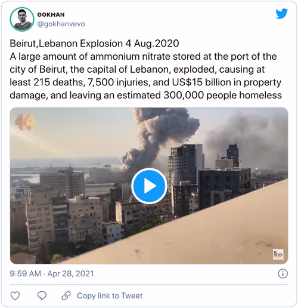Play the Beirut explosion video
The height and width of the screenshot is (308, 298).
tap(149, 186)
